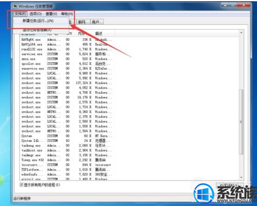Select the smss.exe process
The width and height of the screenshot is (257, 206).
67,59
